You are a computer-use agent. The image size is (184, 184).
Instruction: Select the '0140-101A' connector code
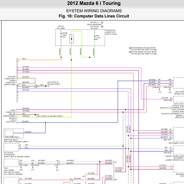[168, 87]
